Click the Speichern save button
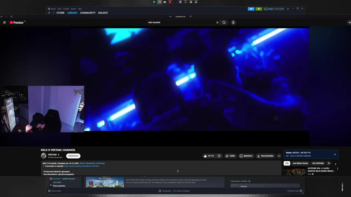351x197 pixels. pyautogui.click(x=246, y=156)
